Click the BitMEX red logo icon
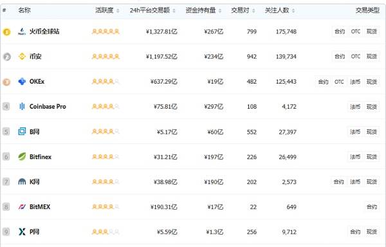The height and width of the screenshot is (247, 386). (x=22, y=206)
